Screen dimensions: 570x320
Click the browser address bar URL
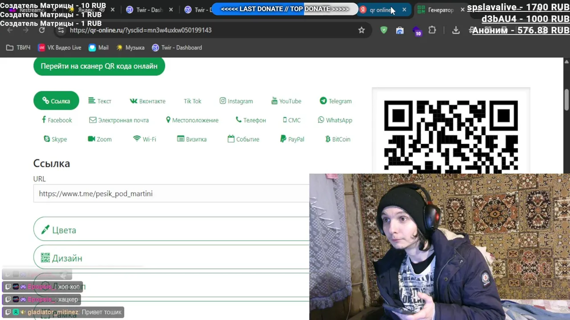141,30
